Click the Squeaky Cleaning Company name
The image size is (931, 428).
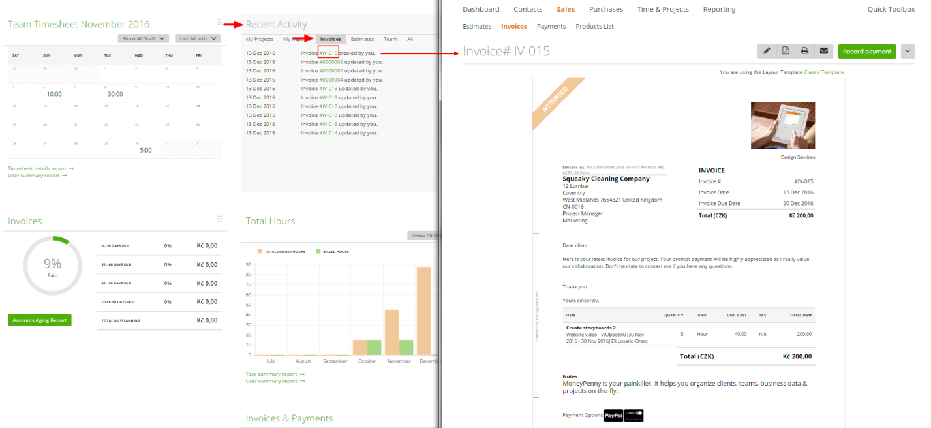(x=606, y=179)
